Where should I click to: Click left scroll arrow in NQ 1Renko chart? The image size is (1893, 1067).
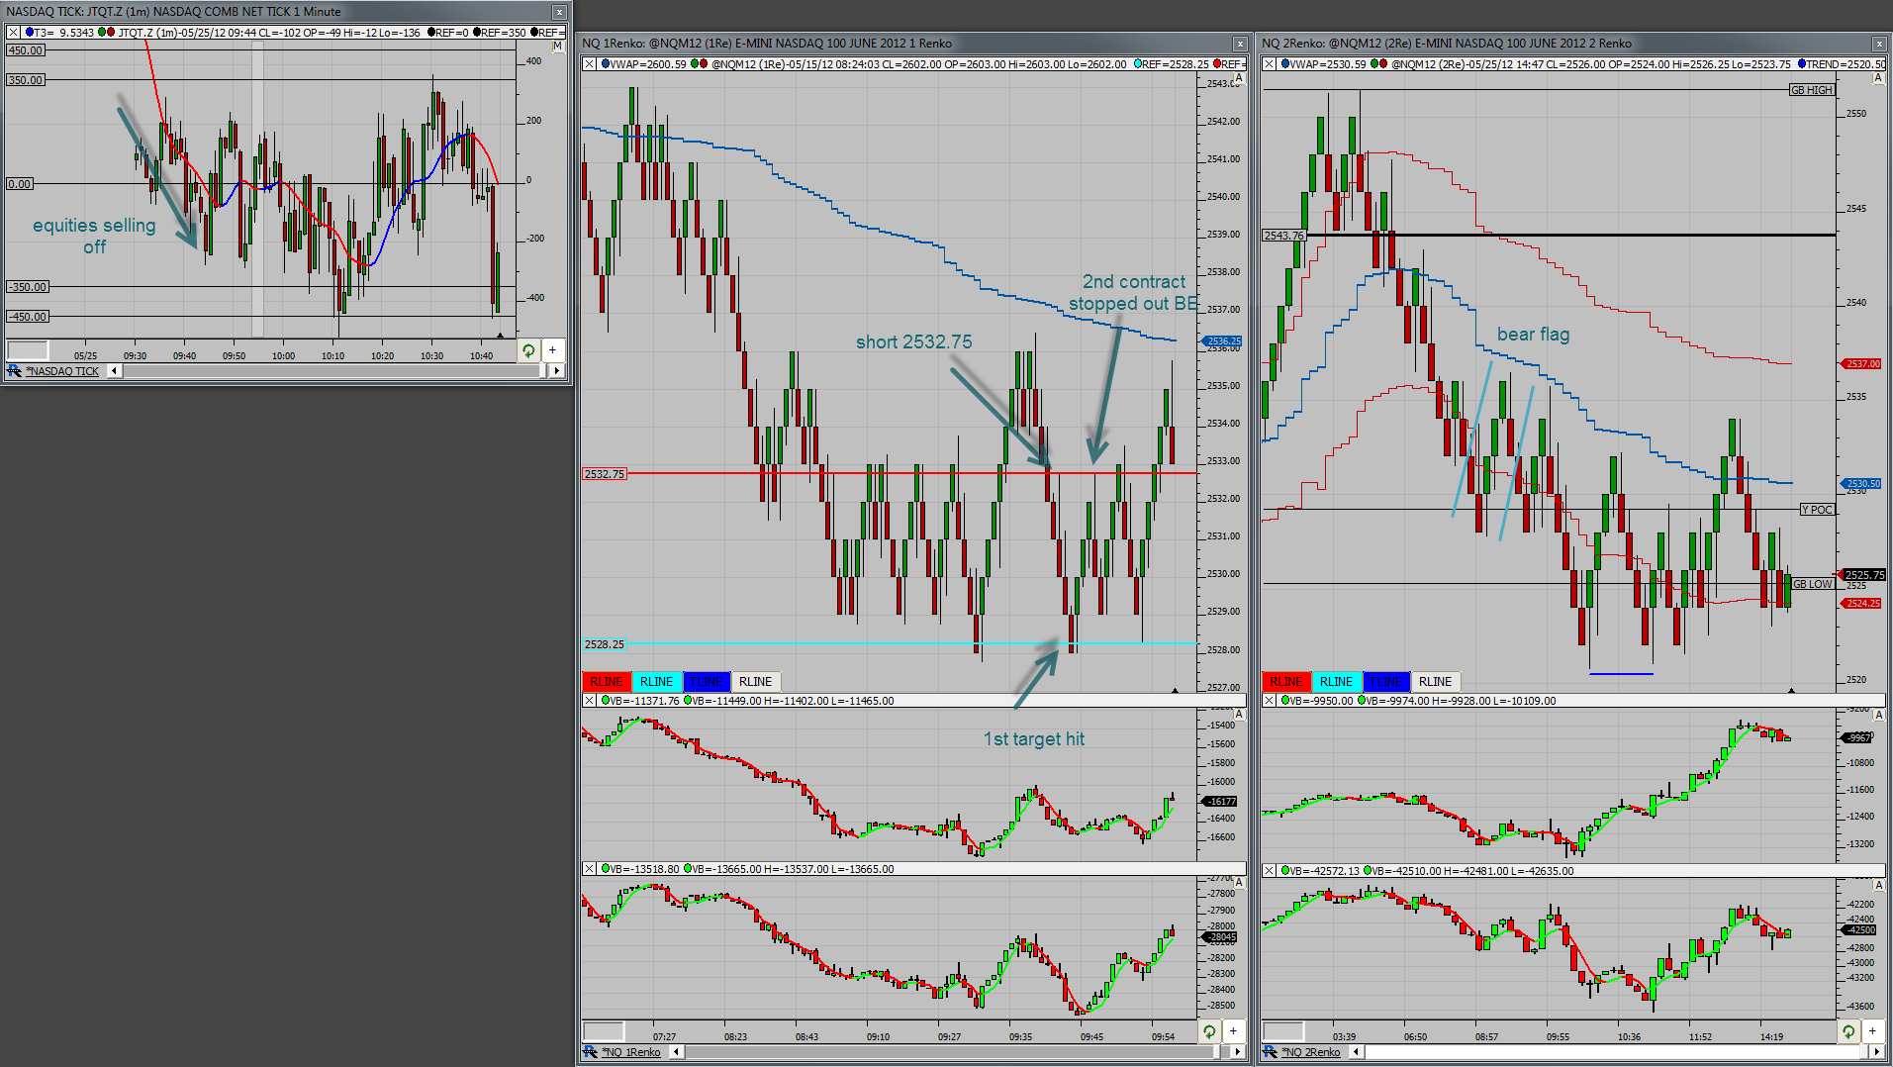pos(676,1052)
